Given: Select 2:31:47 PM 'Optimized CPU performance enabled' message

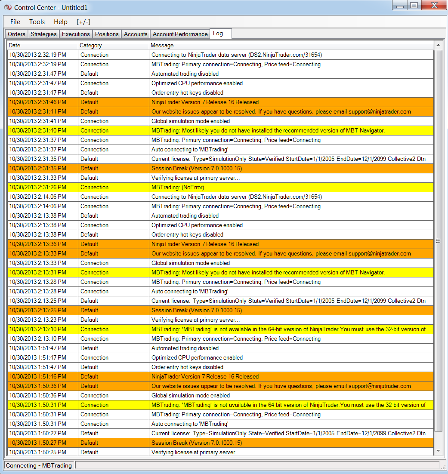Looking at the screenshot, I should point(197,83).
